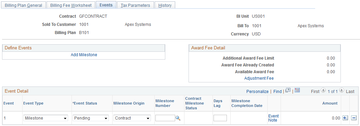360x126 pixels.
Task: Click the 0.00 amount in event row
Action: tap(336, 118)
